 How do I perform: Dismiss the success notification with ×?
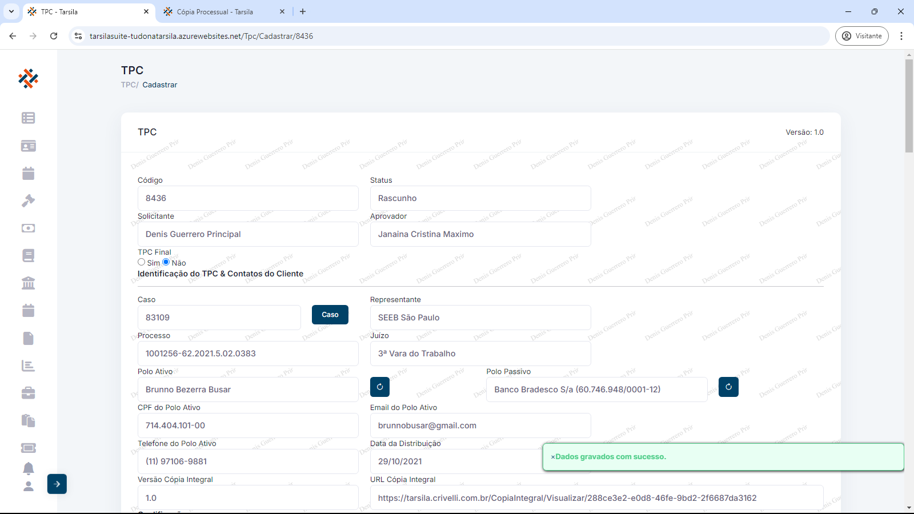[553, 457]
